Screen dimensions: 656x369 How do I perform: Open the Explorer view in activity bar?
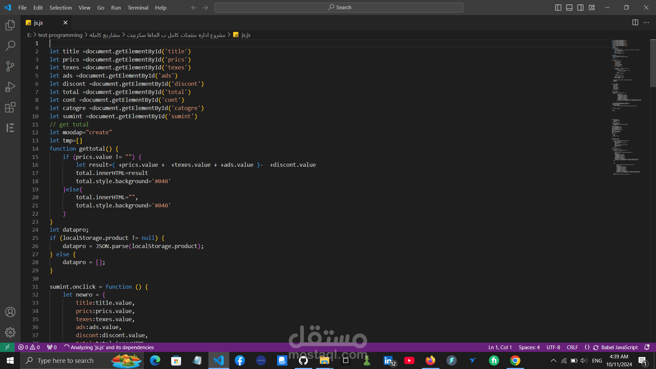click(10, 25)
